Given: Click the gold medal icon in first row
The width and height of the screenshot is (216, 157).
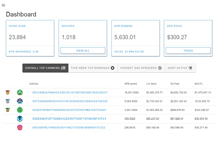Looking at the screenshot, I should tap(7, 92).
